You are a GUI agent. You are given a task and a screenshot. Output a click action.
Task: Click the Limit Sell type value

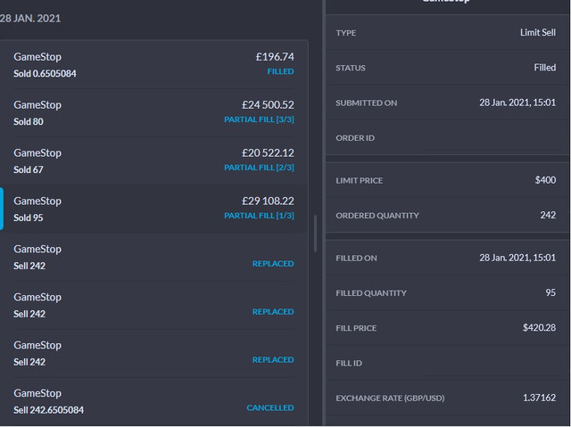[538, 32]
